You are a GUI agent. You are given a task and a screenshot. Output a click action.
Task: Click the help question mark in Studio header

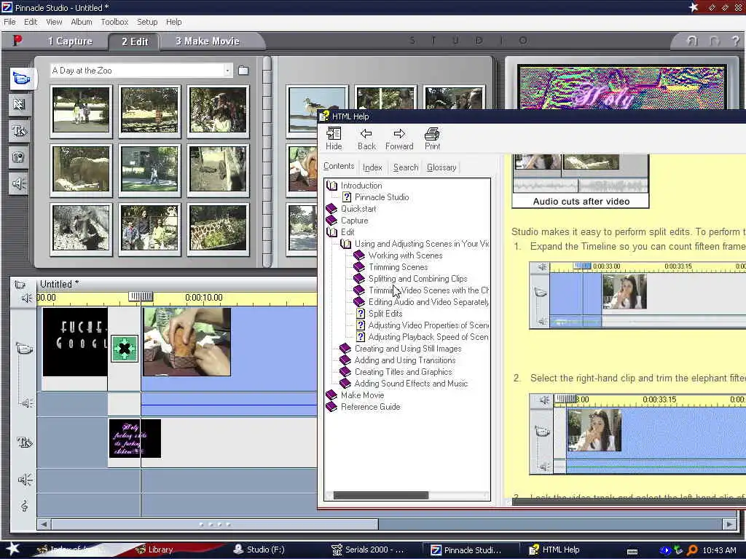(736, 41)
